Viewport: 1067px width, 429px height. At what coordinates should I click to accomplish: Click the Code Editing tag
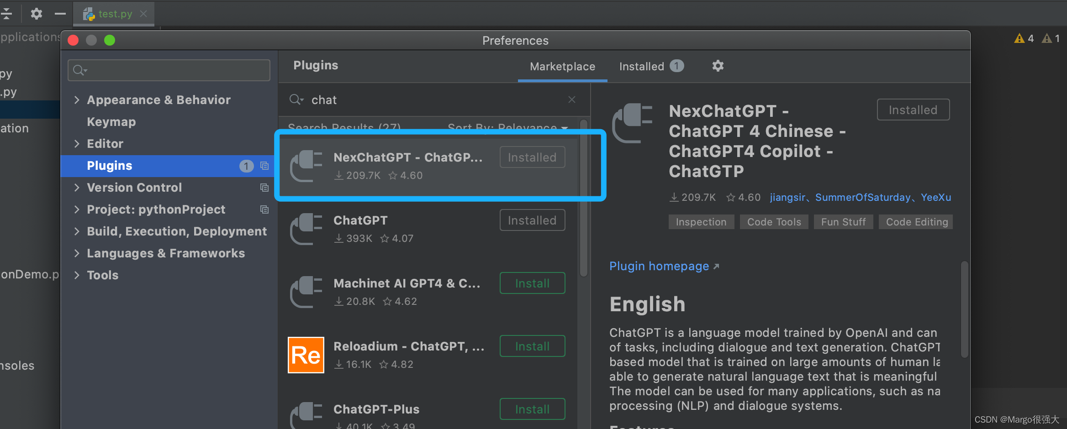click(916, 222)
